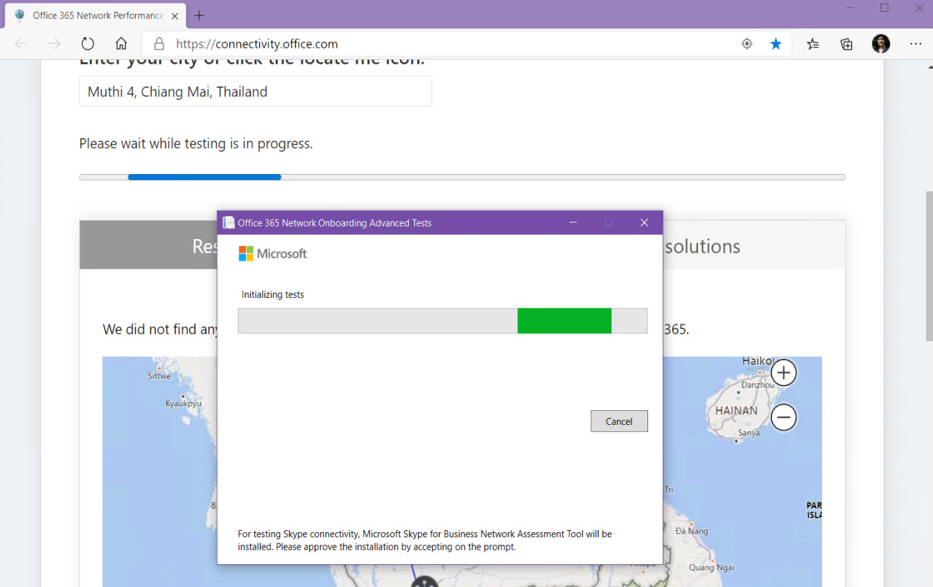
Task: Open the browser Settings and more menu
Action: [916, 44]
